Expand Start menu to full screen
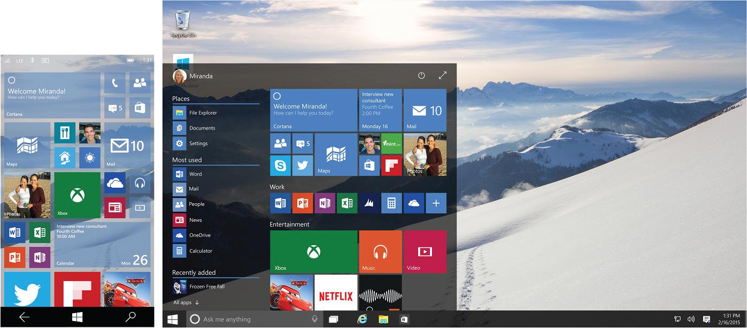This screenshot has height=328, width=747. point(442,76)
